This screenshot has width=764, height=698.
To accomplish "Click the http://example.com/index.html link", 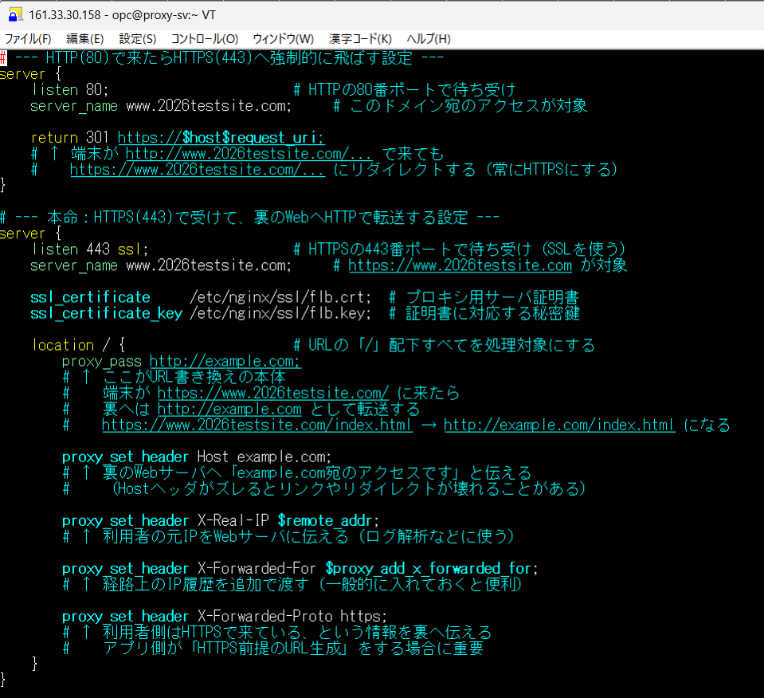I will click(x=559, y=425).
